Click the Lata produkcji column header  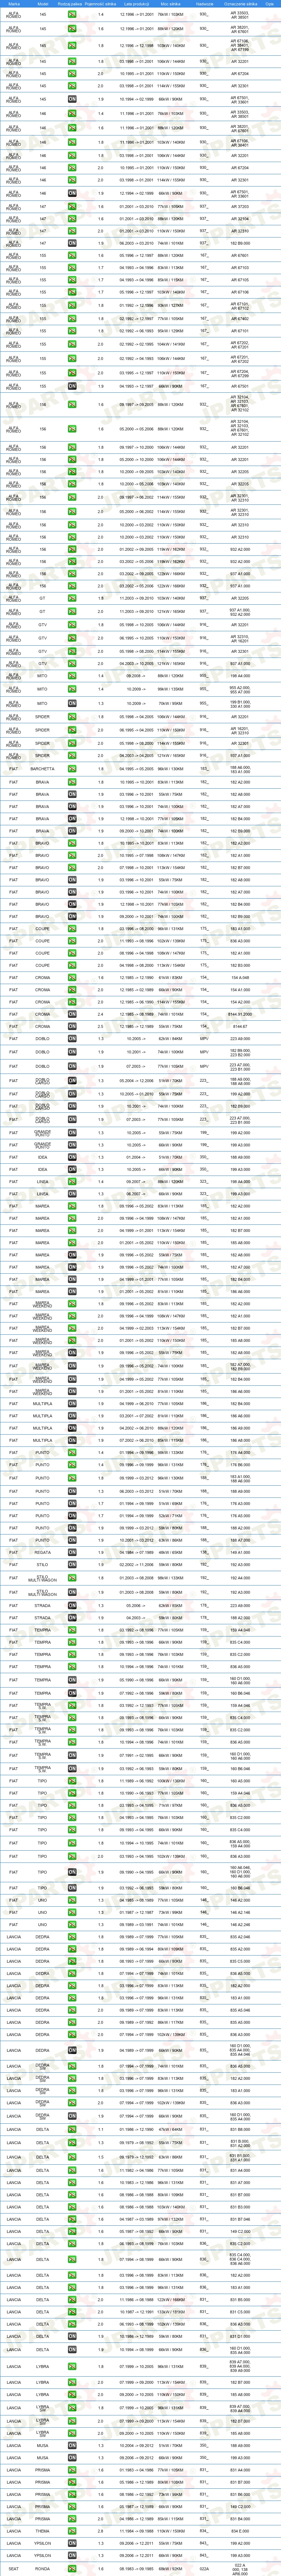[136, 4]
